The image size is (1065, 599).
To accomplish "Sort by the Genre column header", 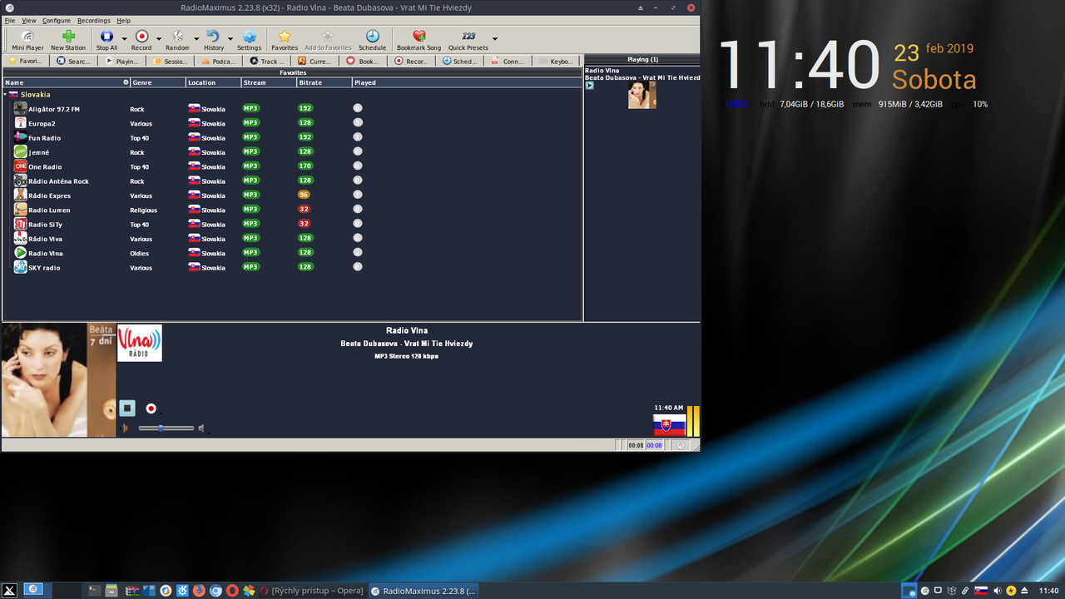I will click(x=157, y=82).
